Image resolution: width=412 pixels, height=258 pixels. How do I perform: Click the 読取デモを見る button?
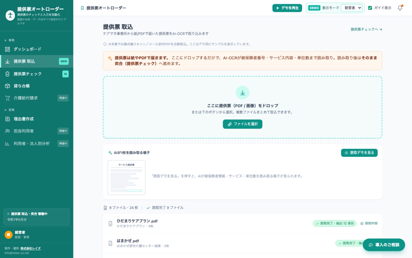[x=359, y=153]
